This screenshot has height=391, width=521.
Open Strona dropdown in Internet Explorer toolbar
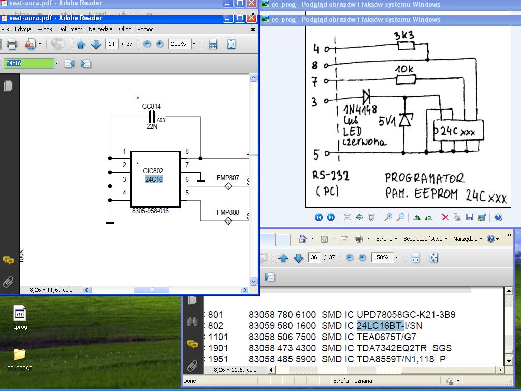click(387, 239)
